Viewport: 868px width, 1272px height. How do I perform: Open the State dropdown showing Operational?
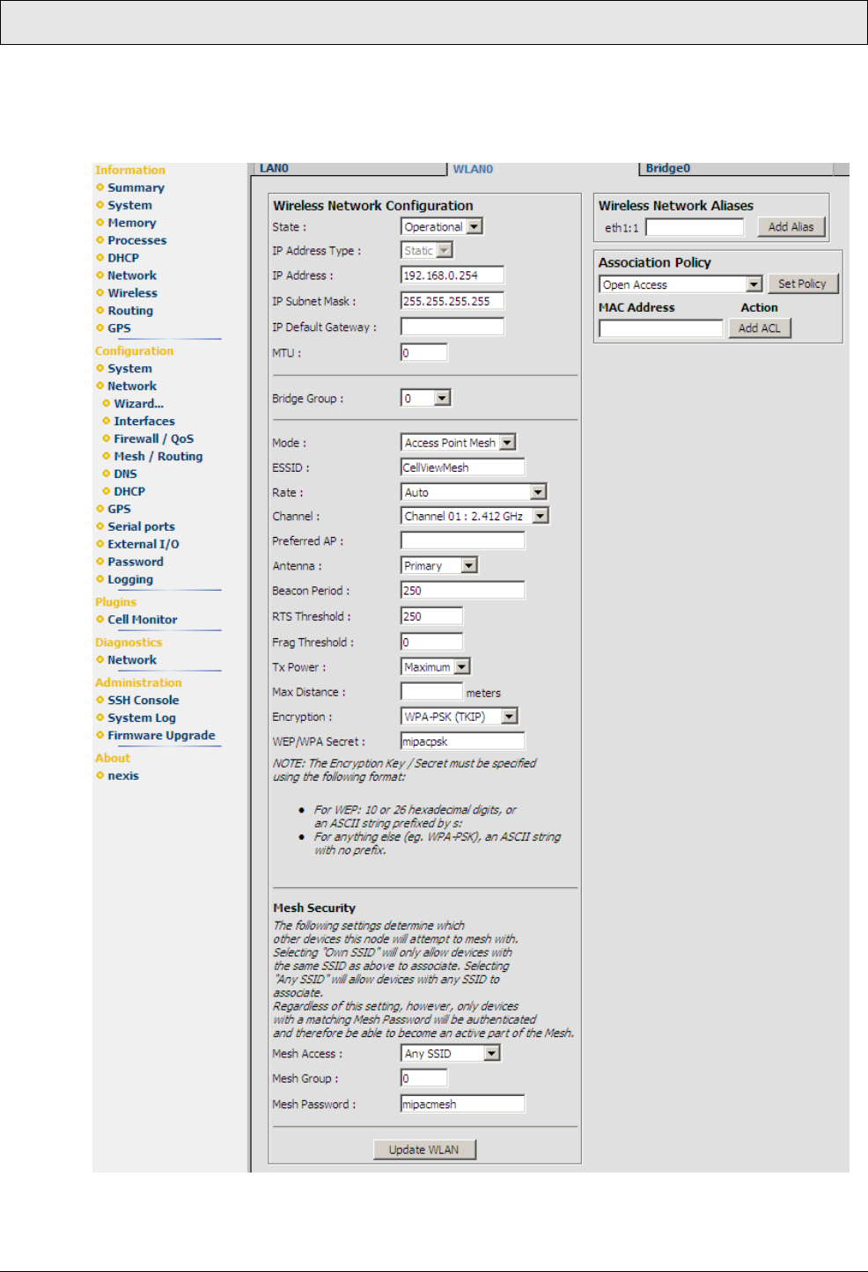click(x=442, y=226)
